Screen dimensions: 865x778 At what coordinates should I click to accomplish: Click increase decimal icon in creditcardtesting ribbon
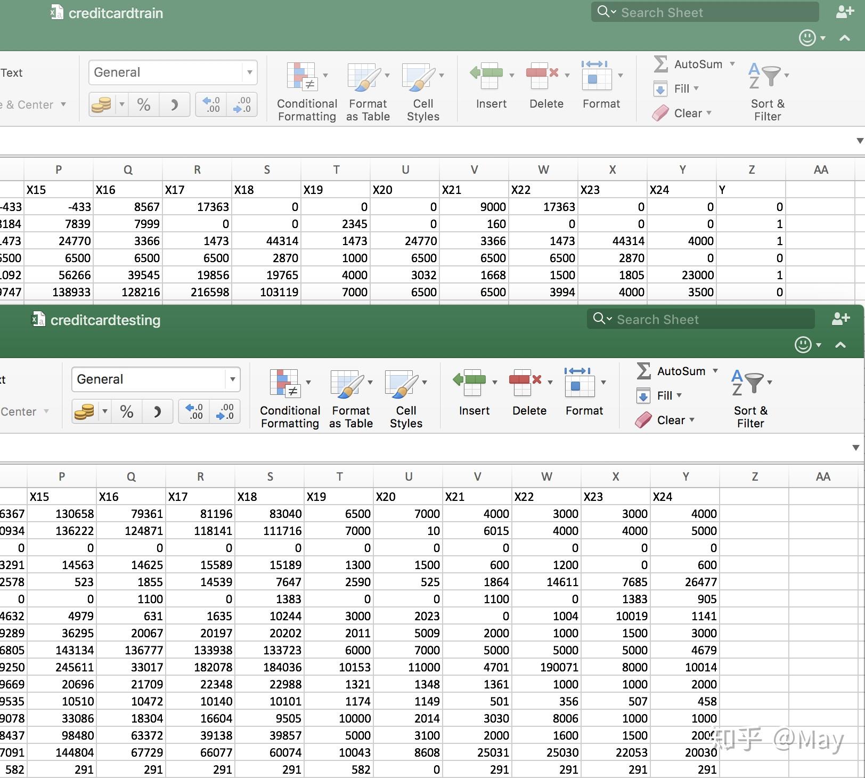[x=194, y=411]
